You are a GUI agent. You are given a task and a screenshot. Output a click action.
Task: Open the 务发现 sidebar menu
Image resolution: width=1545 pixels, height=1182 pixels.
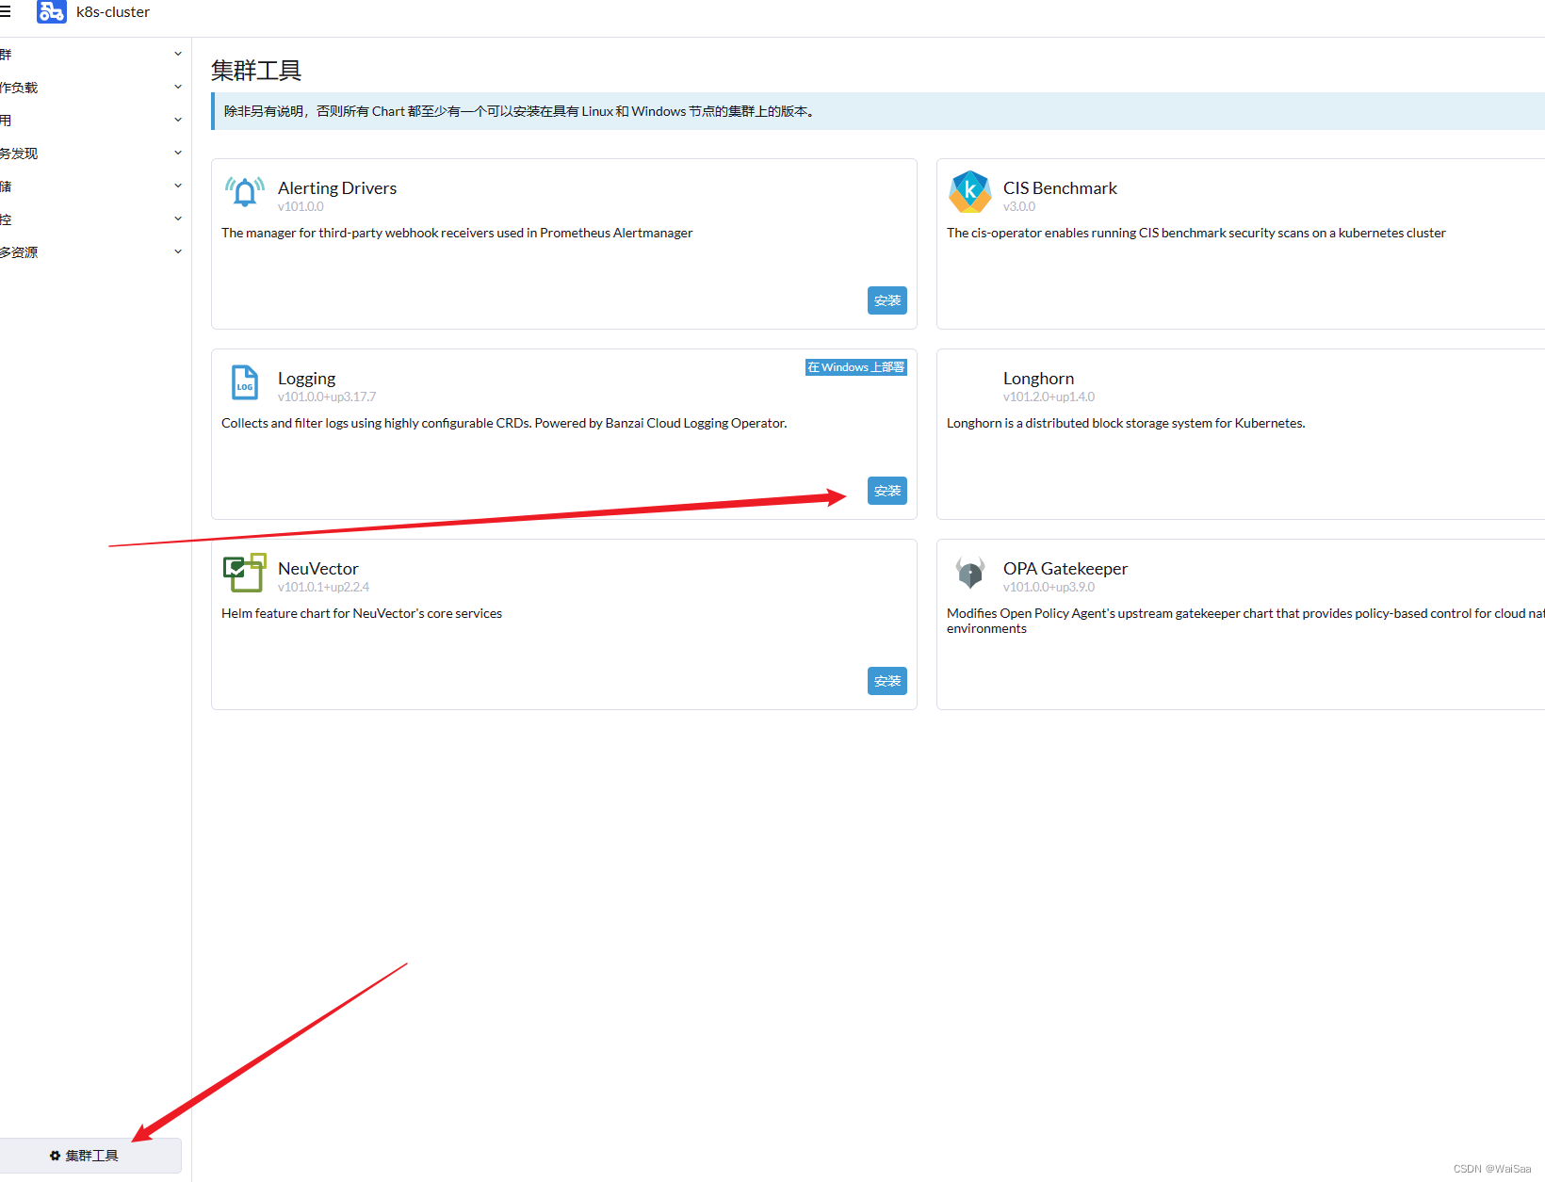[94, 154]
